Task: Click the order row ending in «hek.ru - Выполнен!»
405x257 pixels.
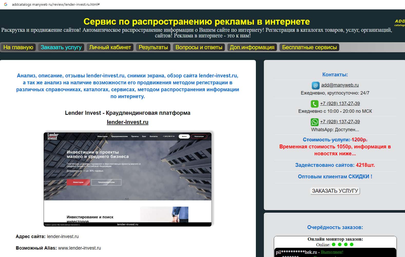Action: (310, 252)
